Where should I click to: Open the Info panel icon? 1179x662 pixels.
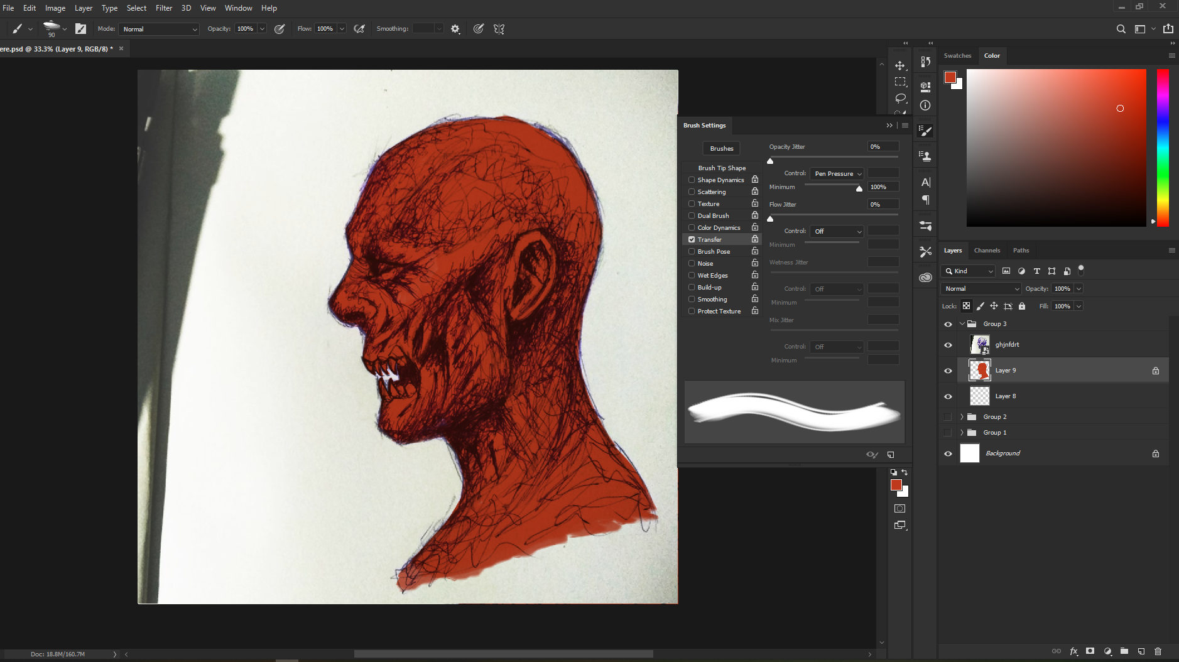click(925, 106)
